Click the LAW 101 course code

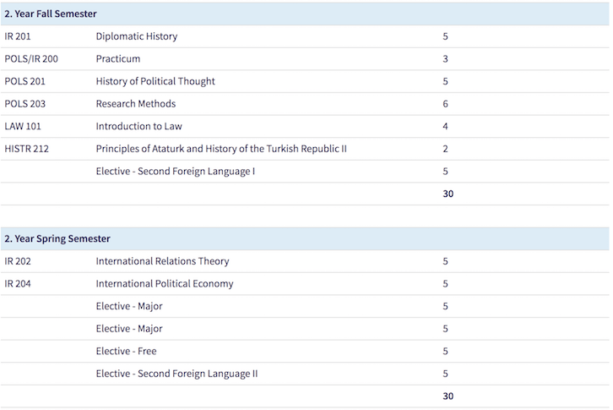[23, 127]
